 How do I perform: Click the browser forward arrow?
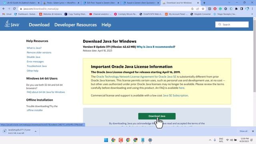(9, 9)
